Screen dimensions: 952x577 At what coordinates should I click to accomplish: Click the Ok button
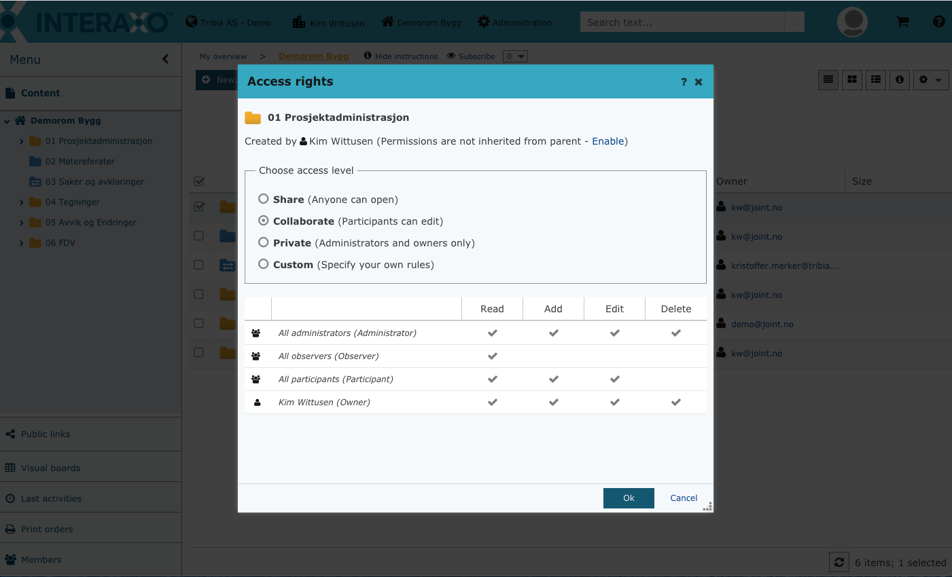pos(629,498)
